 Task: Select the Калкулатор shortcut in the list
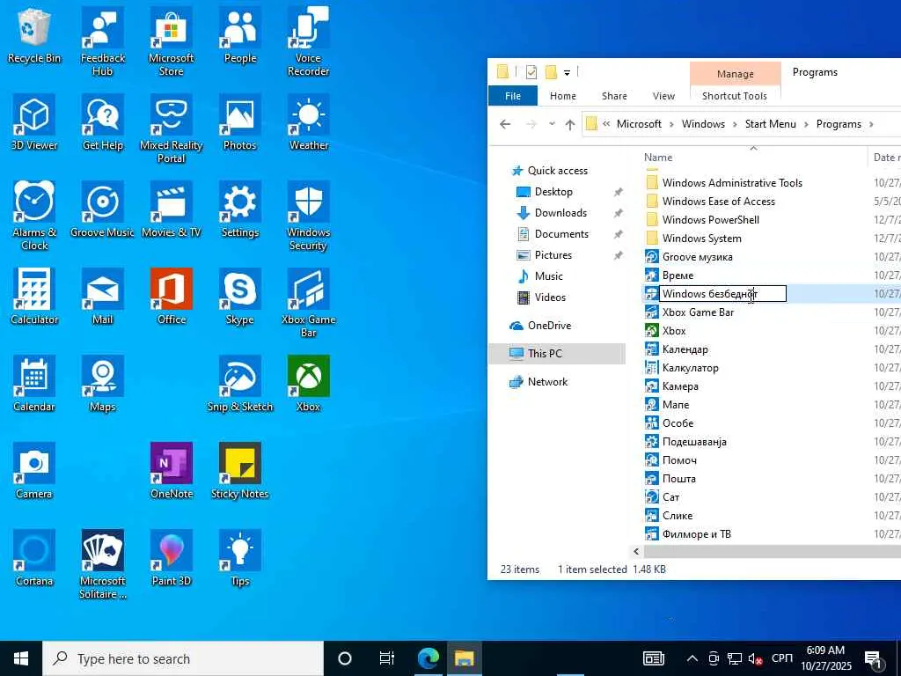(690, 368)
